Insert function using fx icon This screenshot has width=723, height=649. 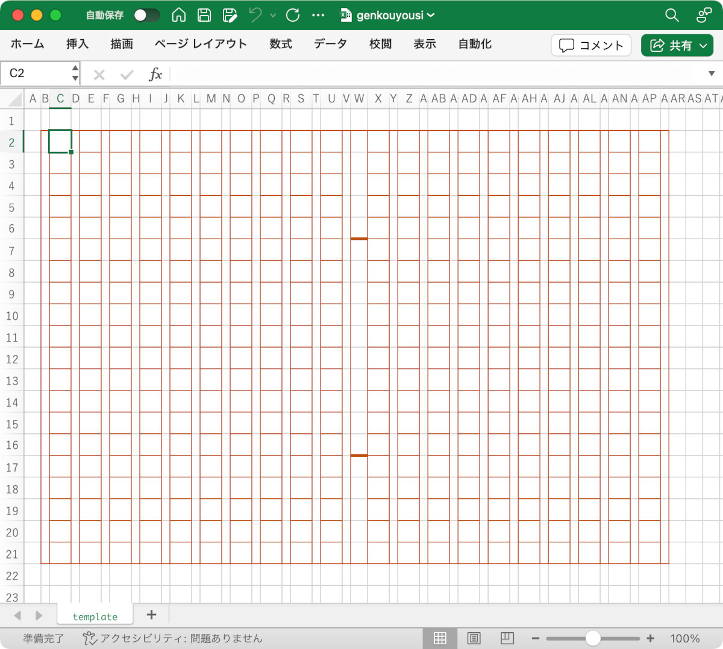click(x=155, y=74)
